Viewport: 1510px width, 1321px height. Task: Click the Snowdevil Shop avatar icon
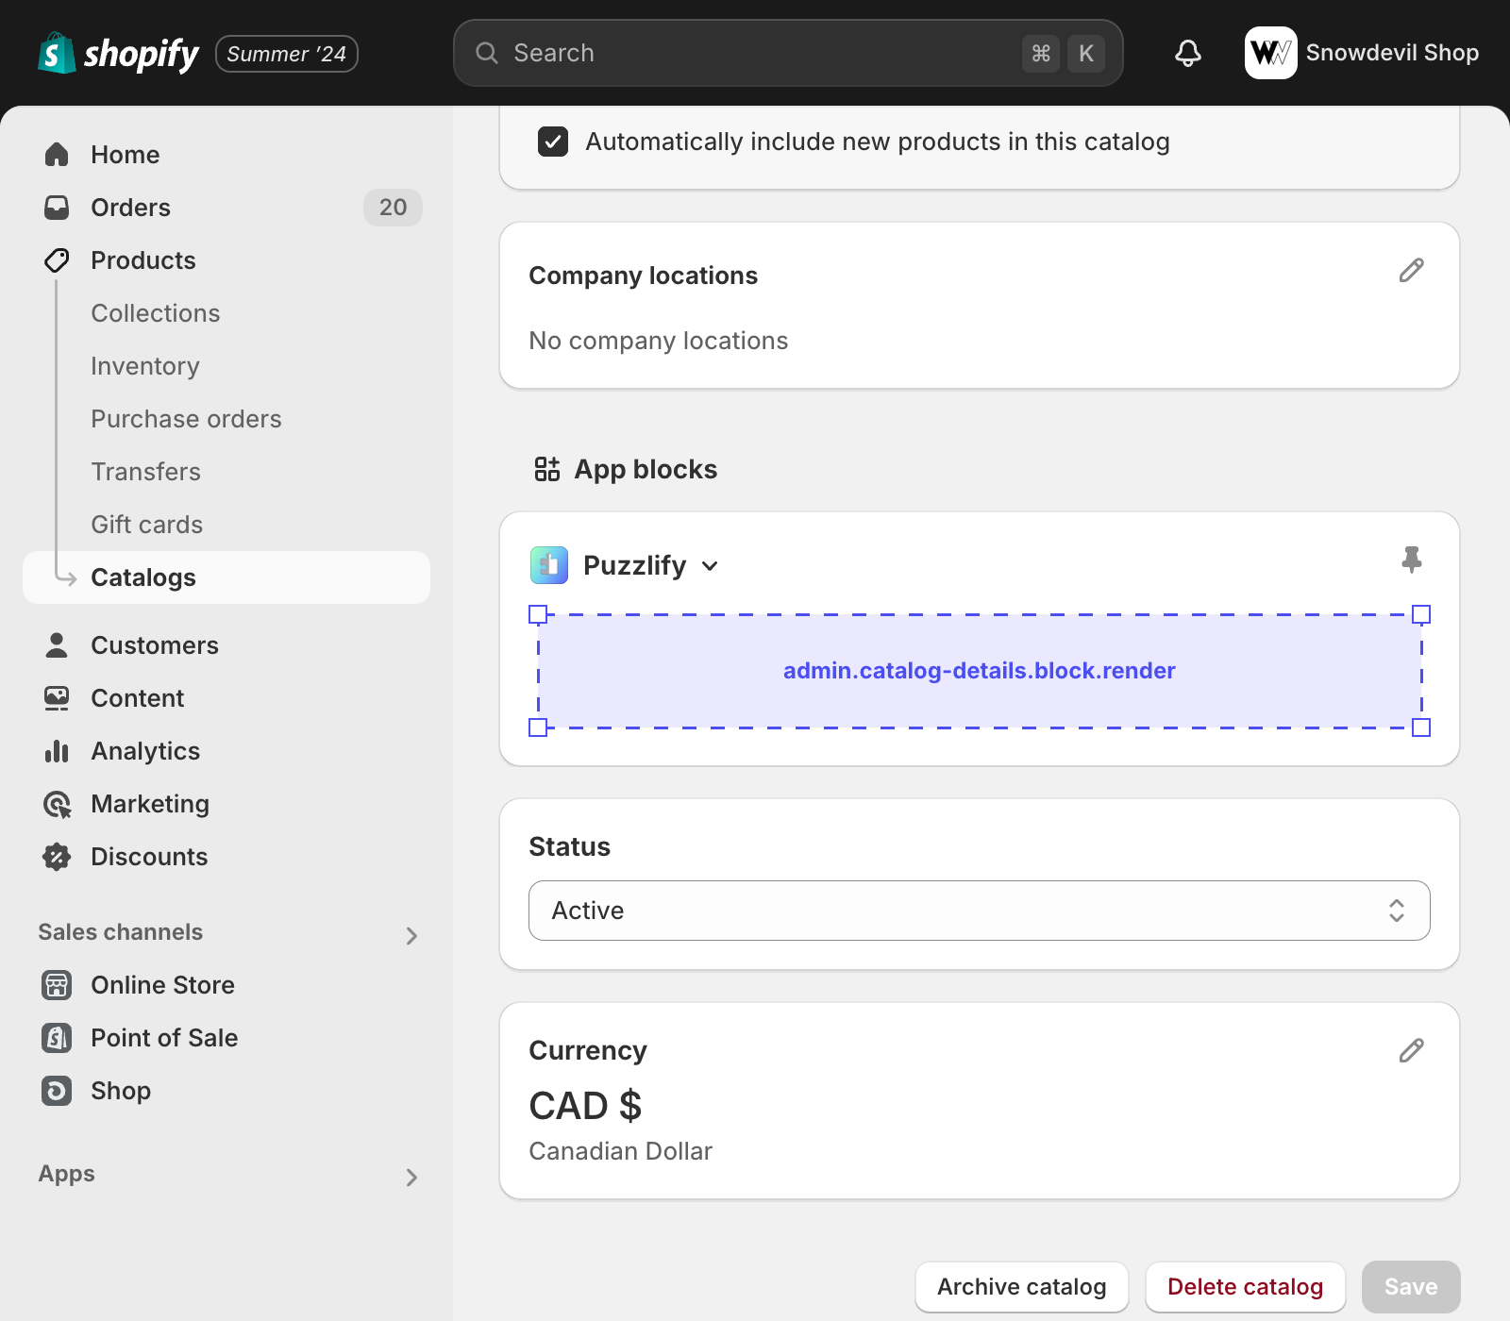click(1270, 53)
